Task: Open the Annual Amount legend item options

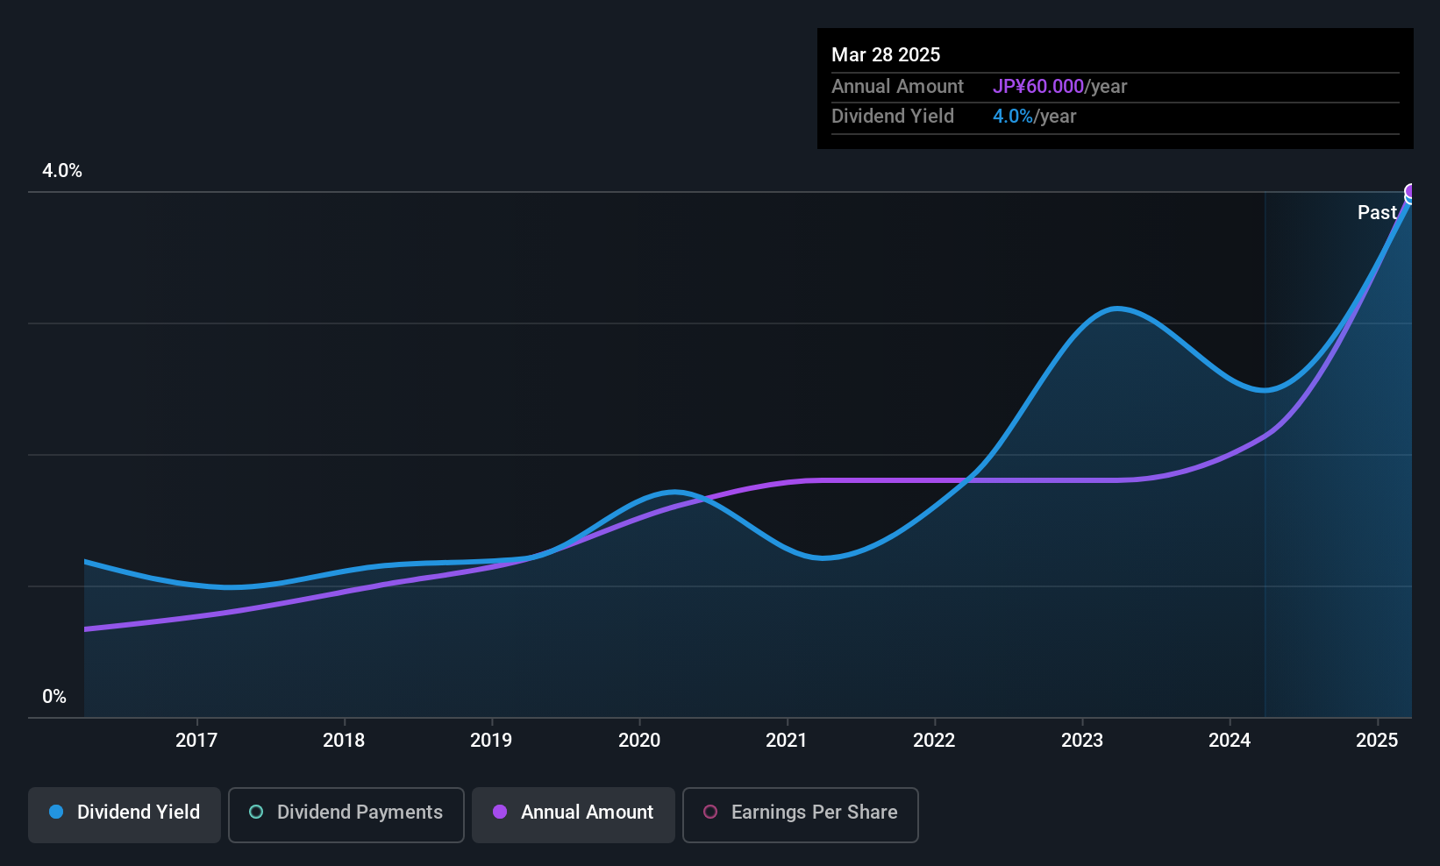Action: pyautogui.click(x=573, y=814)
